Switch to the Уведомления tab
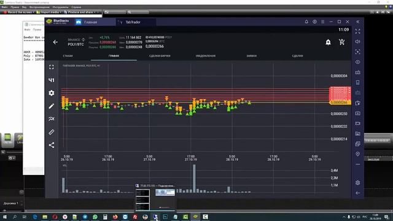 pyautogui.click(x=206, y=56)
